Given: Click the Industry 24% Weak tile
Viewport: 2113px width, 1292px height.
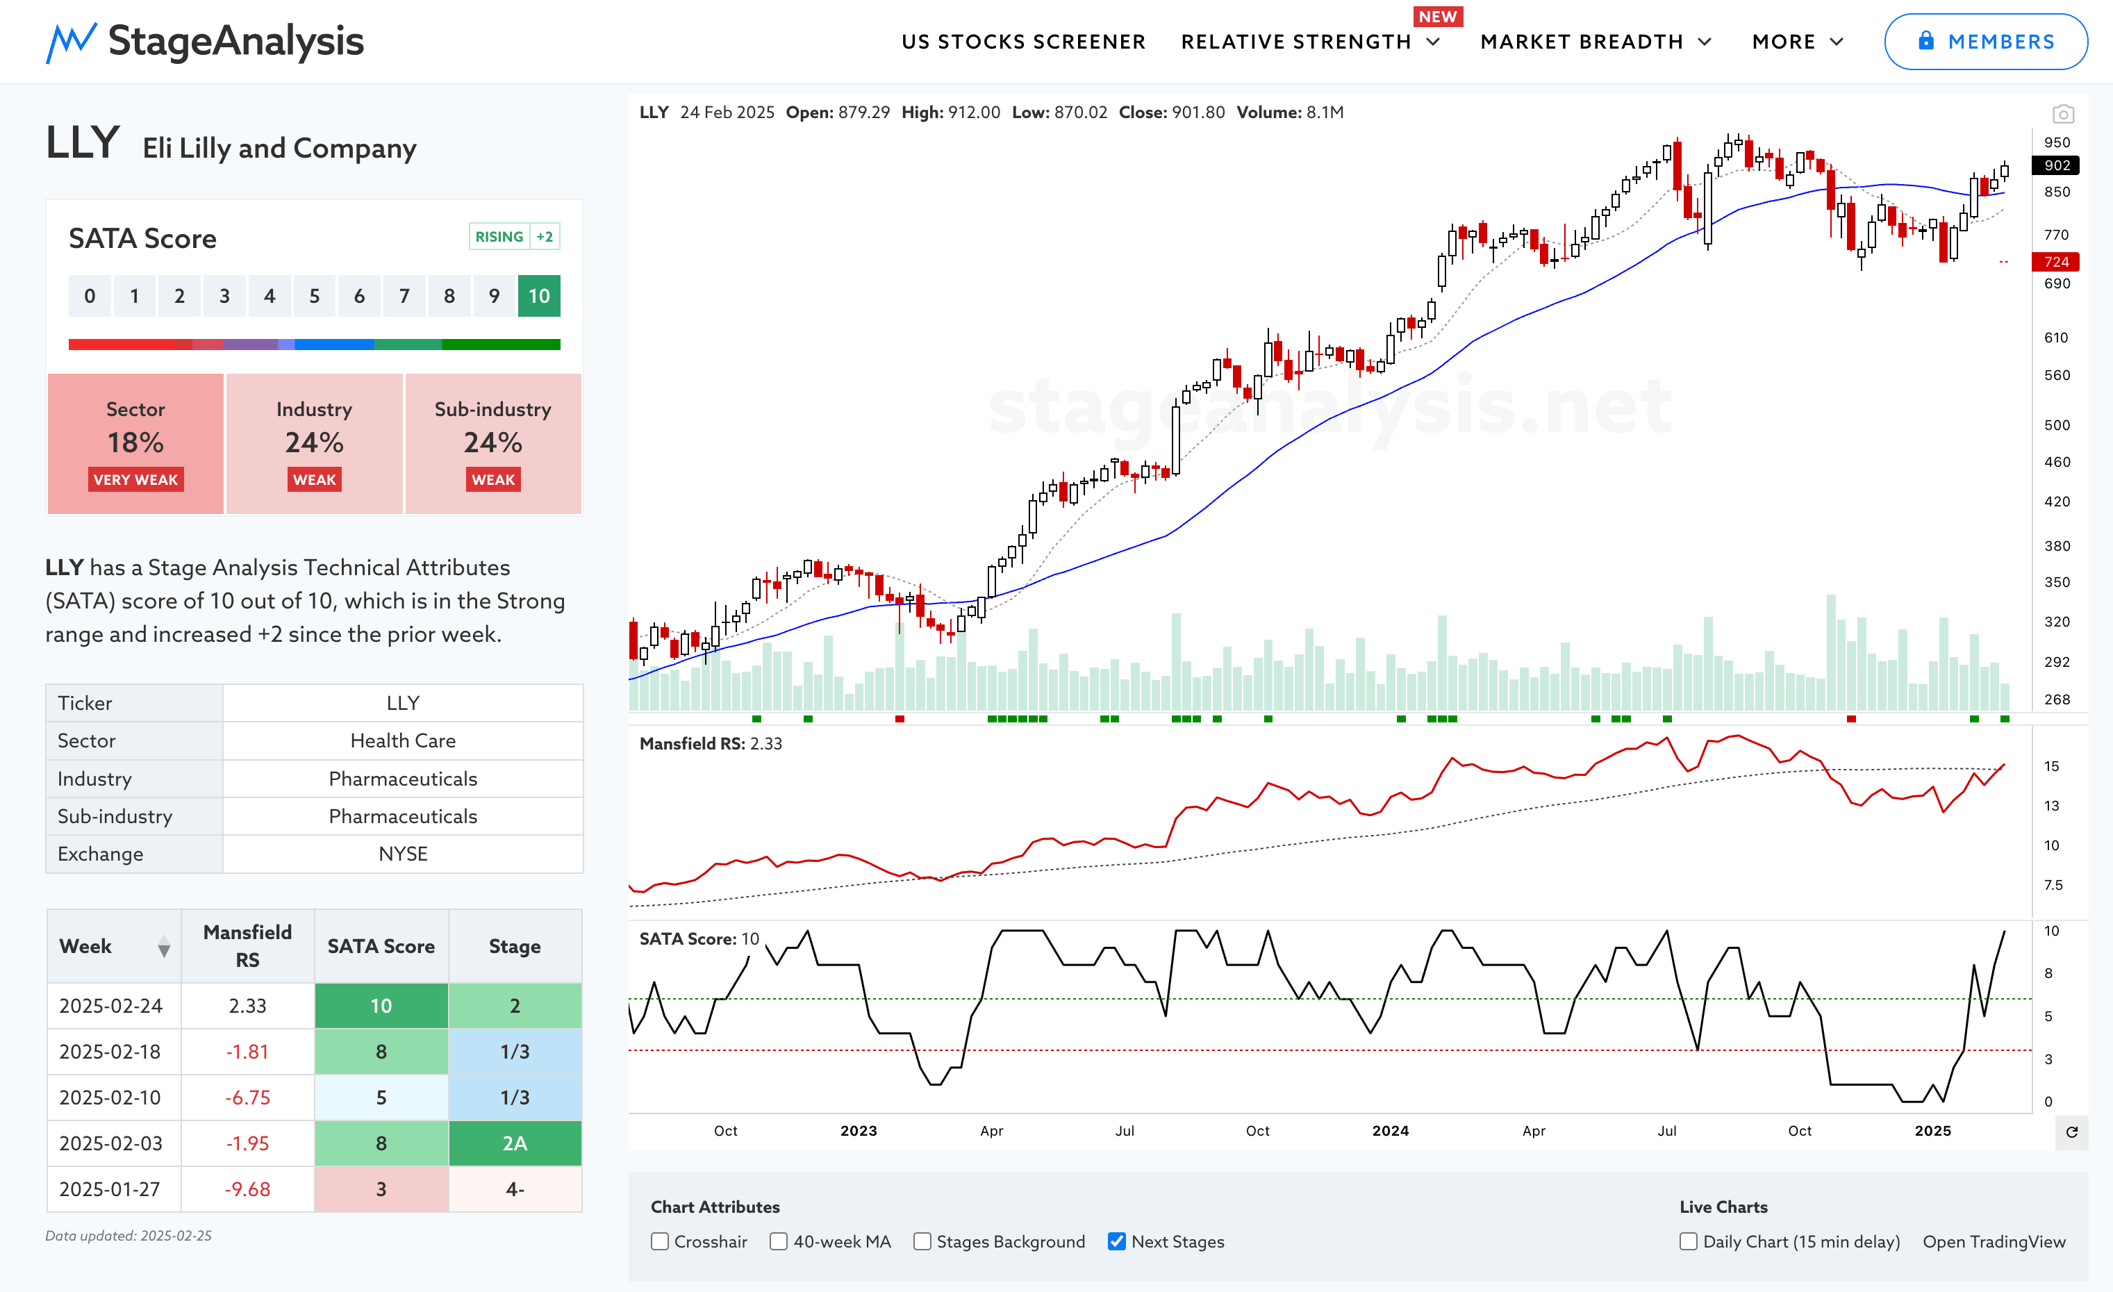Looking at the screenshot, I should tap(314, 443).
